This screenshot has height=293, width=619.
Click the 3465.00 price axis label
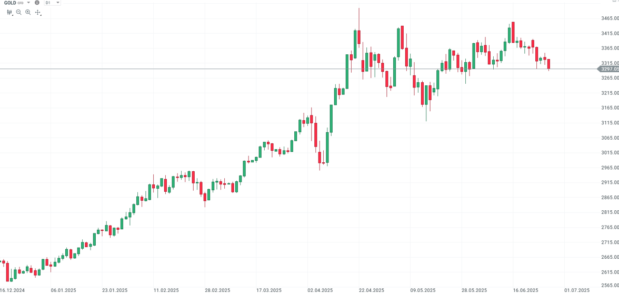click(610, 18)
